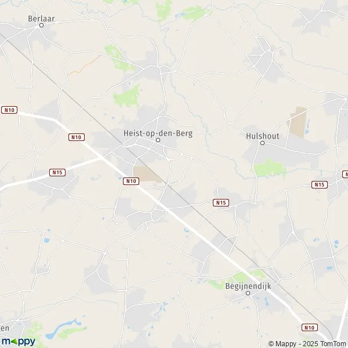Click the Hulshout place label

coord(263,136)
